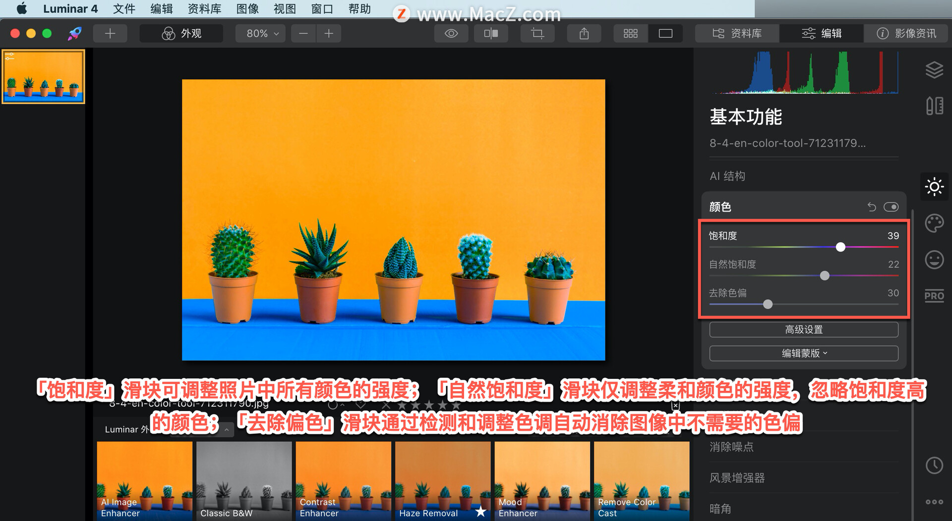The height and width of the screenshot is (521, 952).
Task: Switch to the 影像资讯 tab
Action: (x=906, y=33)
